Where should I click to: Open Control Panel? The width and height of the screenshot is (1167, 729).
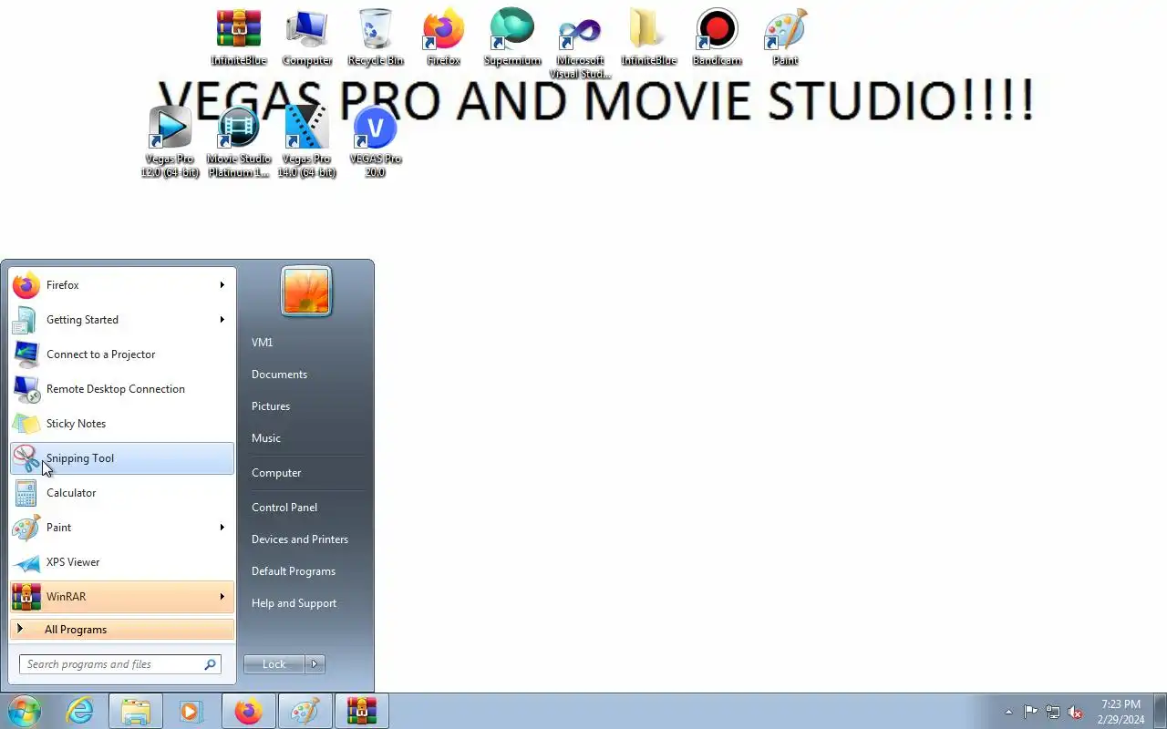pyautogui.click(x=284, y=508)
